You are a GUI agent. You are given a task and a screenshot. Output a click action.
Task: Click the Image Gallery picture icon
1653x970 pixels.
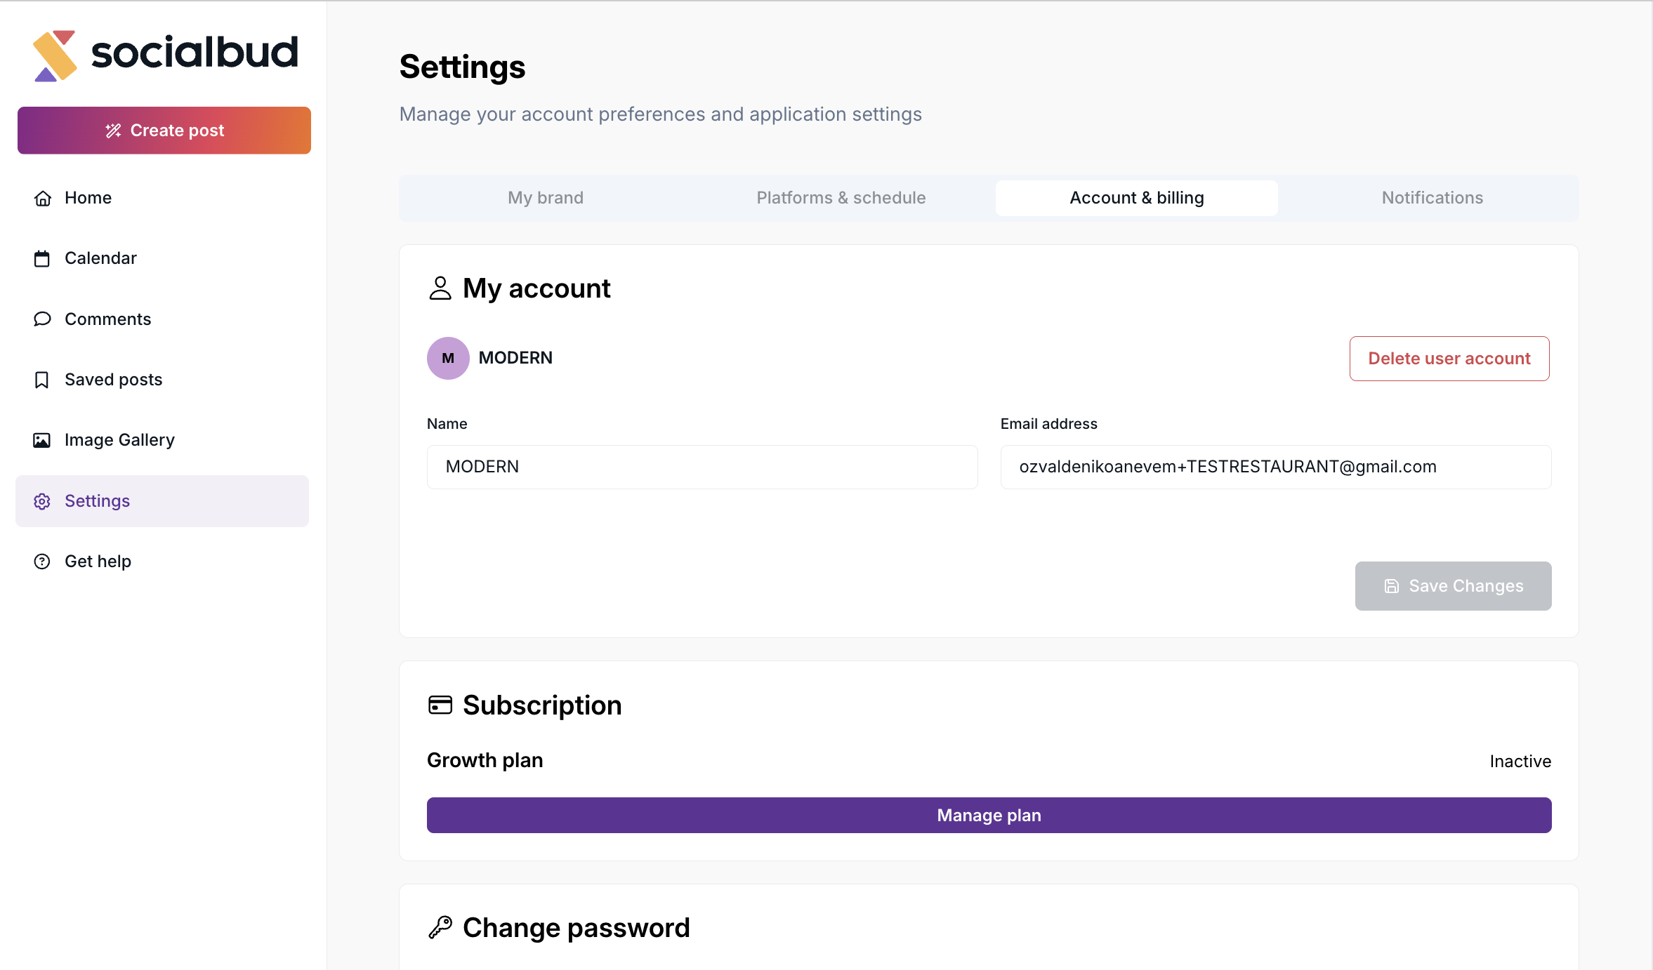[x=42, y=440]
